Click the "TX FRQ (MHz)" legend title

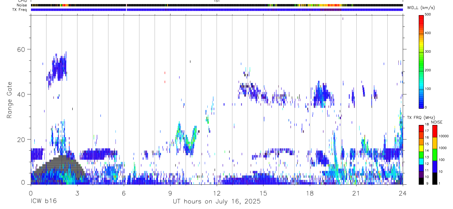click(421, 117)
